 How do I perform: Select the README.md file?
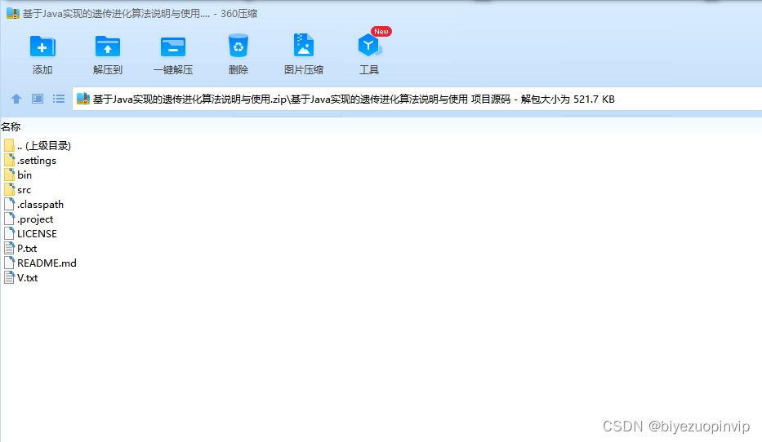[40, 263]
